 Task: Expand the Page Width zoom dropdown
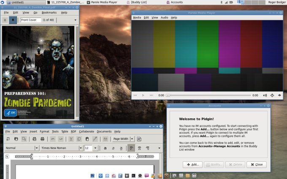(132, 139)
